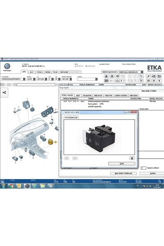Viewport: 164px width, 246px height.
Task: Jump to the first illustration page icon
Action: click(x=148, y=81)
